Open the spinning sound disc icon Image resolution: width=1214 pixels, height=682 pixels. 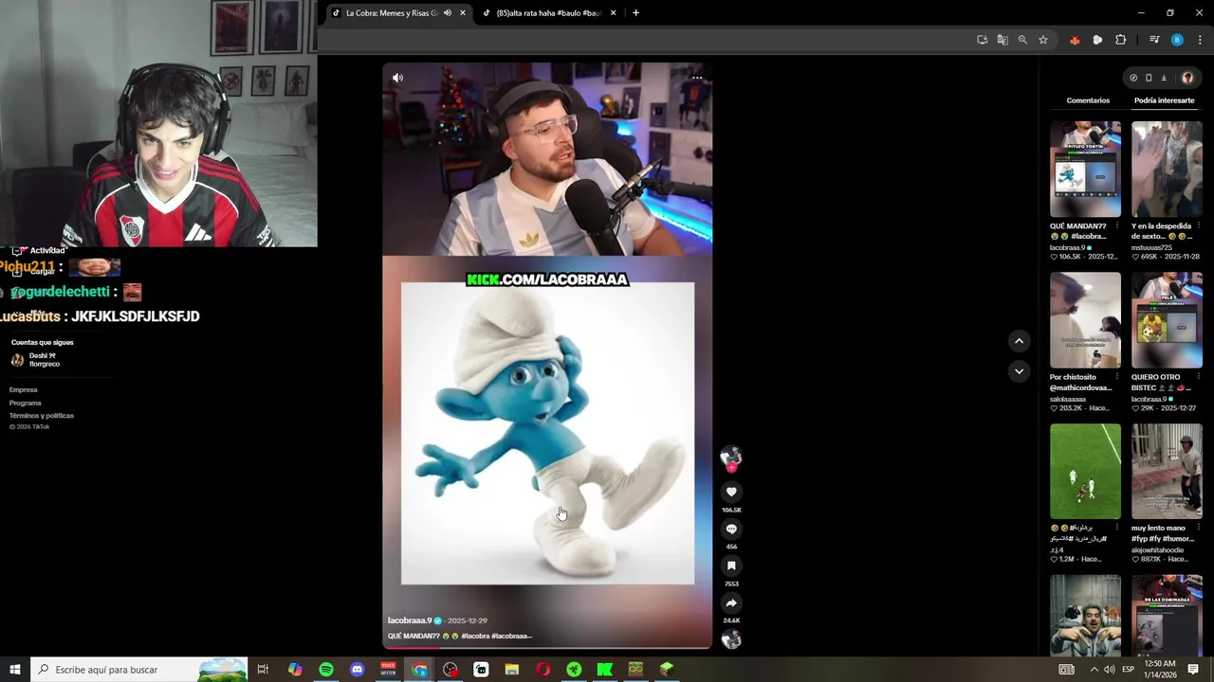731,639
